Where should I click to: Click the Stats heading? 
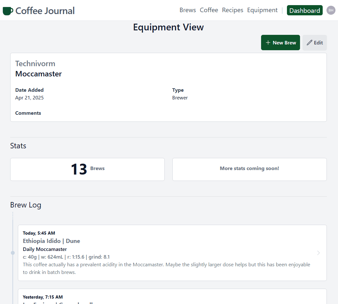pos(18,146)
